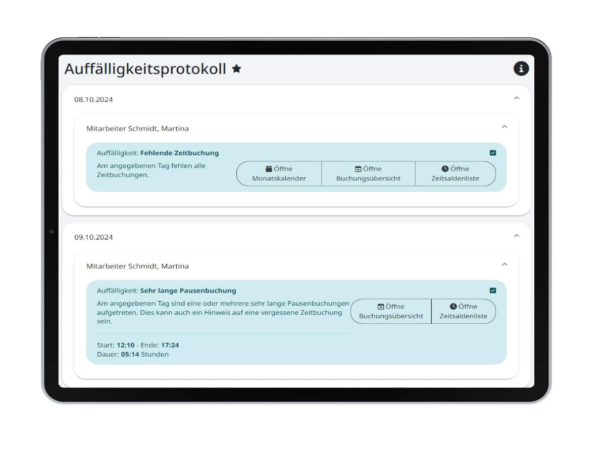Untick the Fehlende Zeitbuchung checkbox
Image resolution: width=606 pixels, height=454 pixels.
coord(493,153)
